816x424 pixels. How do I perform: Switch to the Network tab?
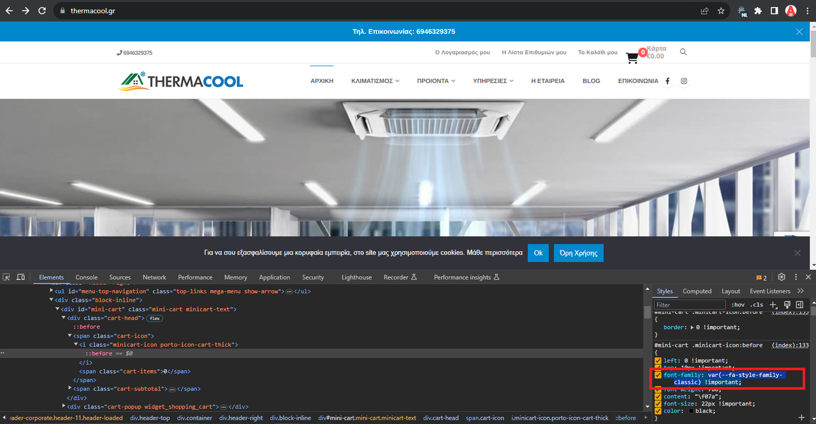coord(154,277)
